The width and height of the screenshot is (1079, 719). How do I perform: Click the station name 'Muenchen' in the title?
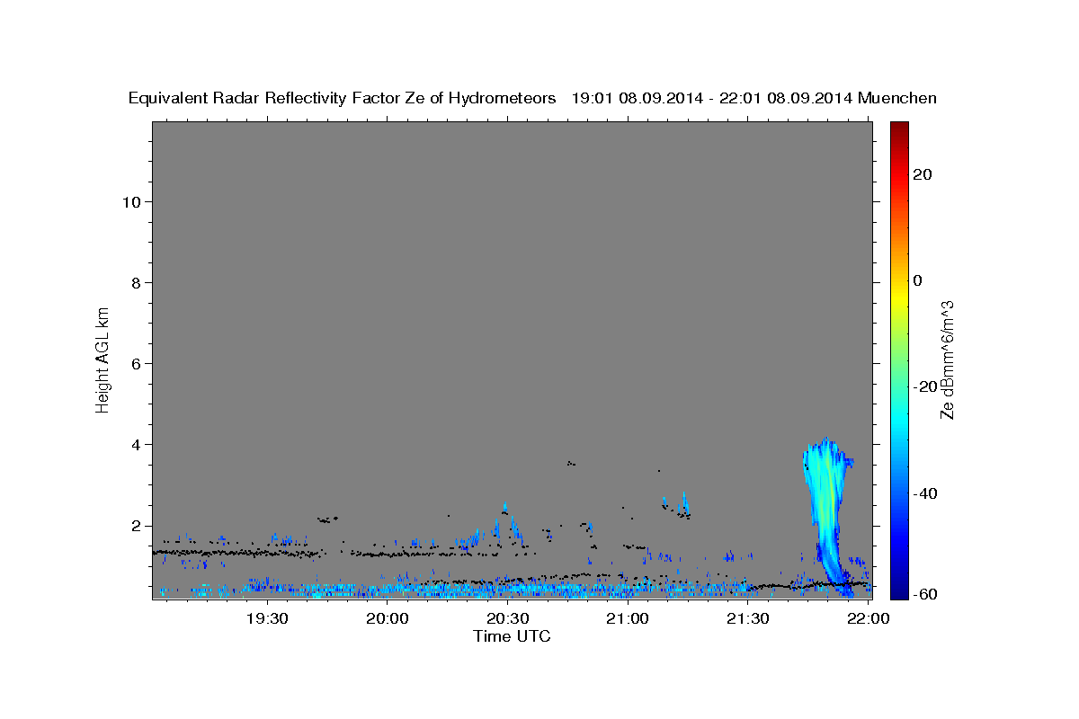pos(898,99)
